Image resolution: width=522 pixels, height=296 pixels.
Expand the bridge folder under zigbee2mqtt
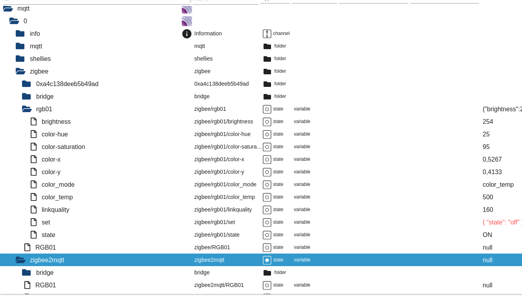click(26, 272)
